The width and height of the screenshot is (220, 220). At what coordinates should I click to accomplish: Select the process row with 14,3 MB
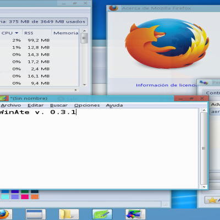[40, 54]
